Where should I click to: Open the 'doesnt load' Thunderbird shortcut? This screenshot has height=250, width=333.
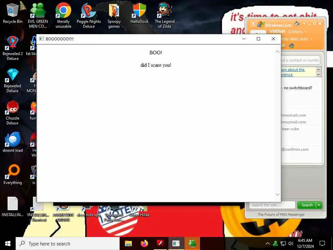[x=13, y=142]
